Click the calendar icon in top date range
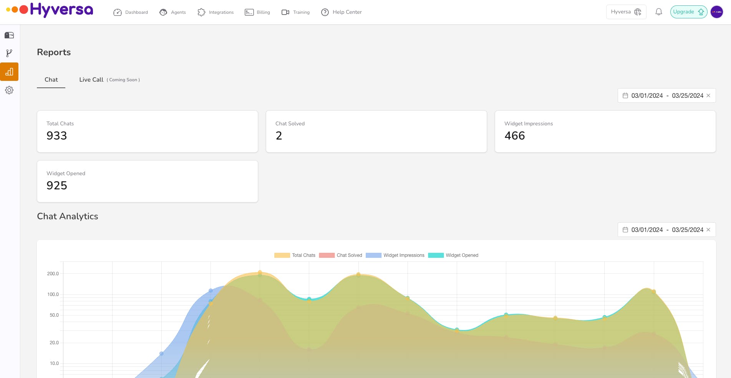This screenshot has height=378, width=731. pos(625,95)
